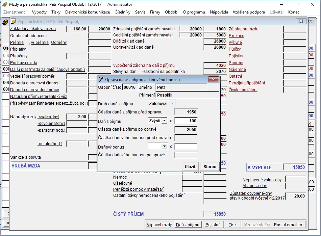This screenshot has height=236, width=321.
Task: Click the Sociální pojištění zaměstnavatel link
Action: pos(143,35)
